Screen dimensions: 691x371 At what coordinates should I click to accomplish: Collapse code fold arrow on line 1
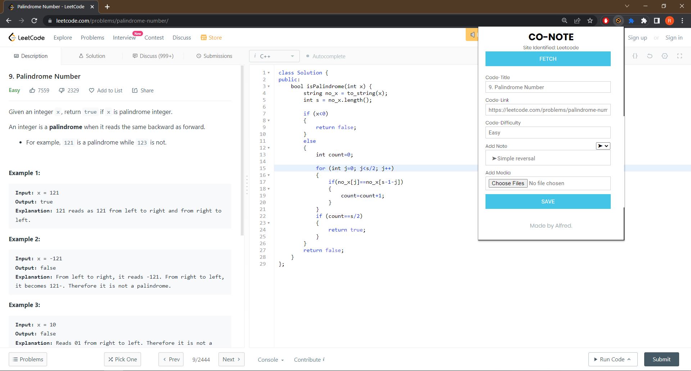(268, 73)
